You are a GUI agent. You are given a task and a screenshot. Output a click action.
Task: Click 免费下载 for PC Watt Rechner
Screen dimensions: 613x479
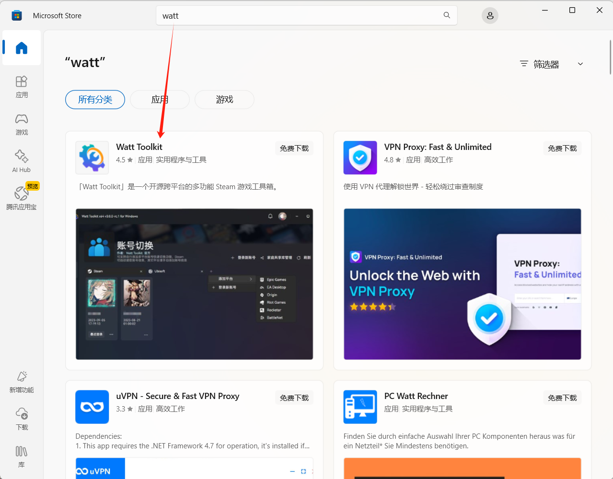562,398
